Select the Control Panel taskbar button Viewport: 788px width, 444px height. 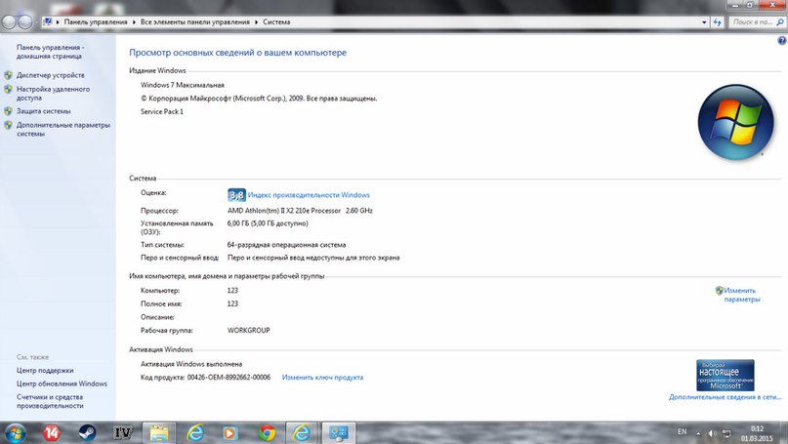point(338,433)
